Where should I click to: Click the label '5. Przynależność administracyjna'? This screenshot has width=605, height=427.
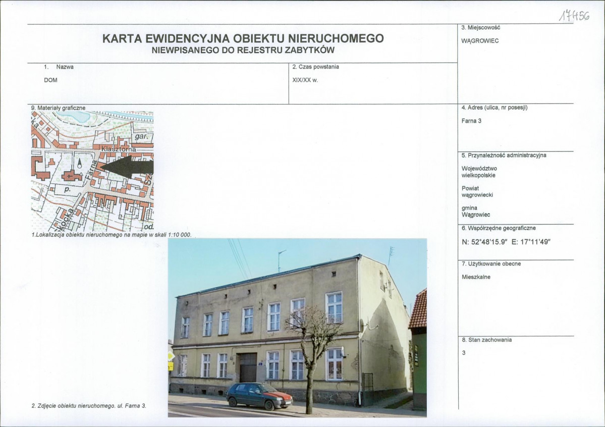coord(504,155)
